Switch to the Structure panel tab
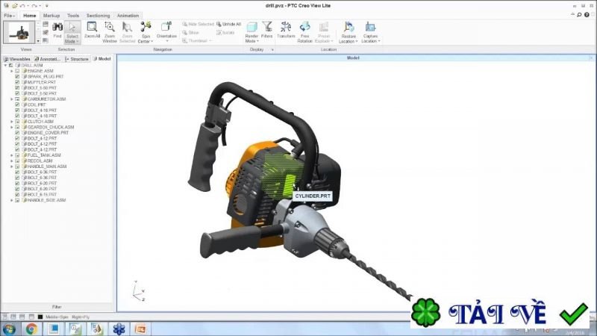 tap(78, 59)
